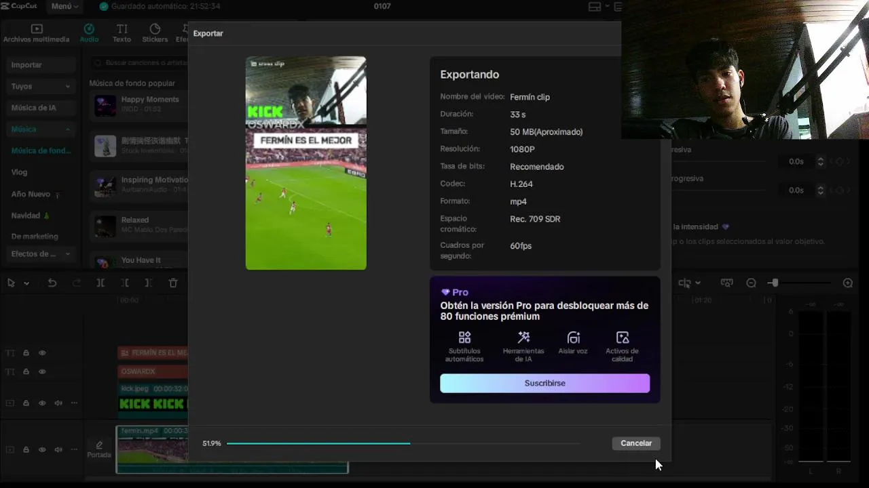Click the trim right edge tool
869x488 pixels.
pos(149,283)
